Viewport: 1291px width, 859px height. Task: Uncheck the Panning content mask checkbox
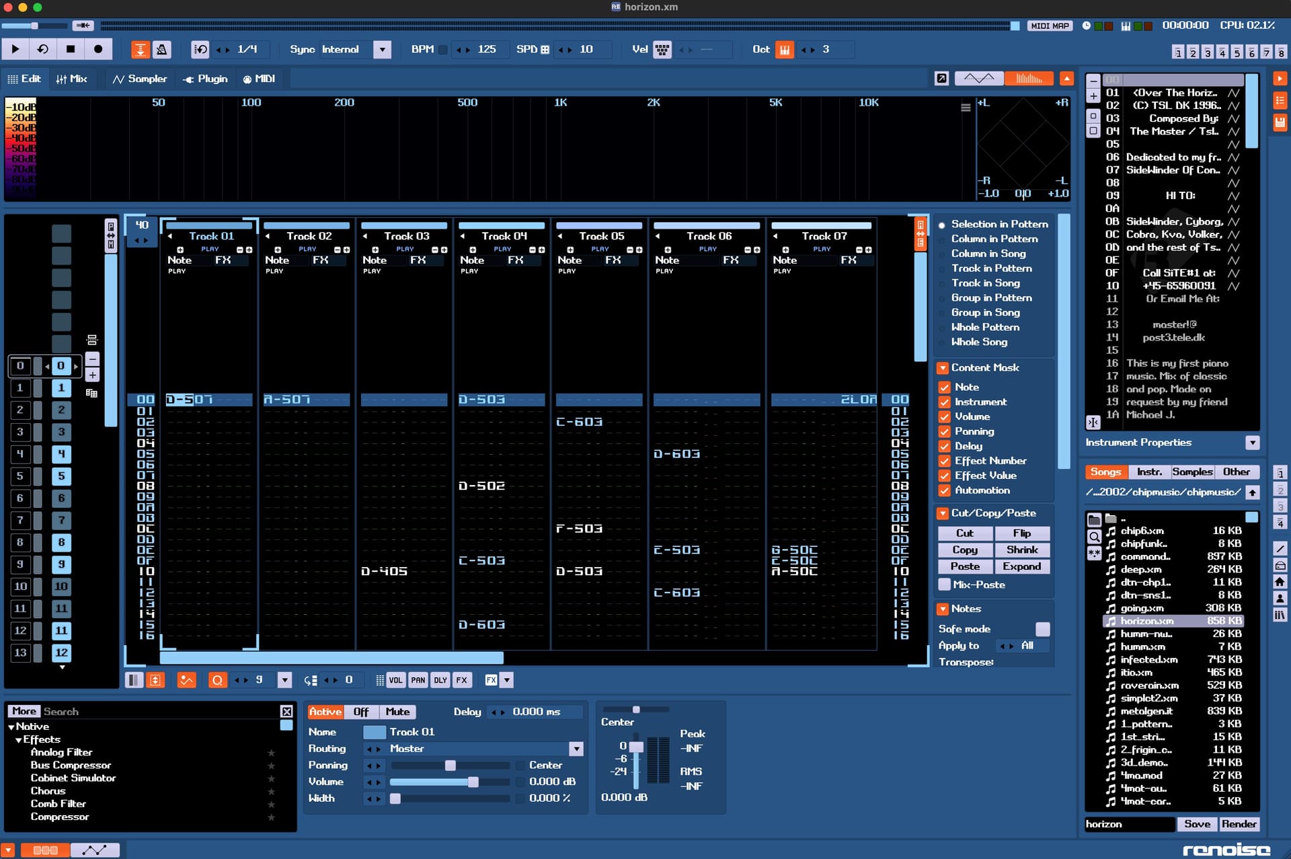click(944, 431)
